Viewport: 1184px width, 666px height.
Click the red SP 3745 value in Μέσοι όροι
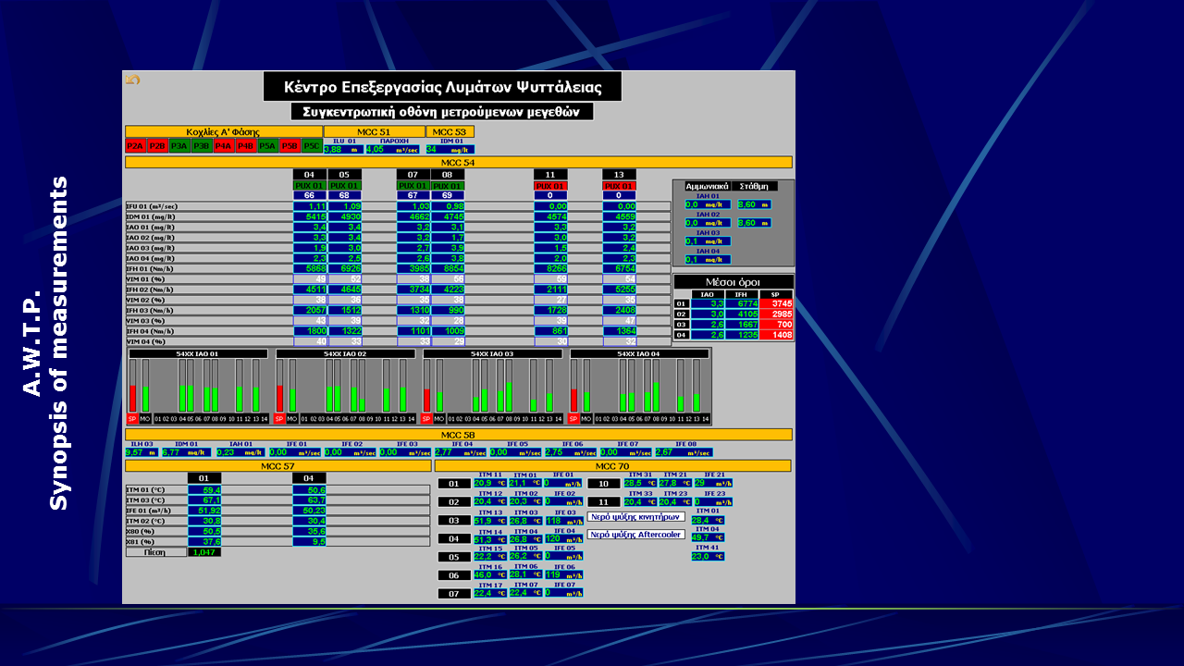tap(775, 303)
